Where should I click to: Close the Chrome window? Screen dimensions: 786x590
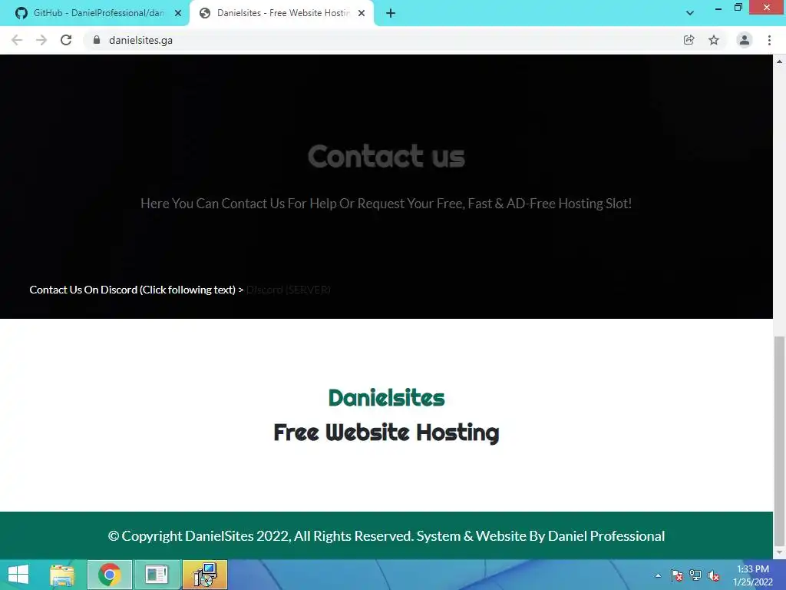coord(767,7)
